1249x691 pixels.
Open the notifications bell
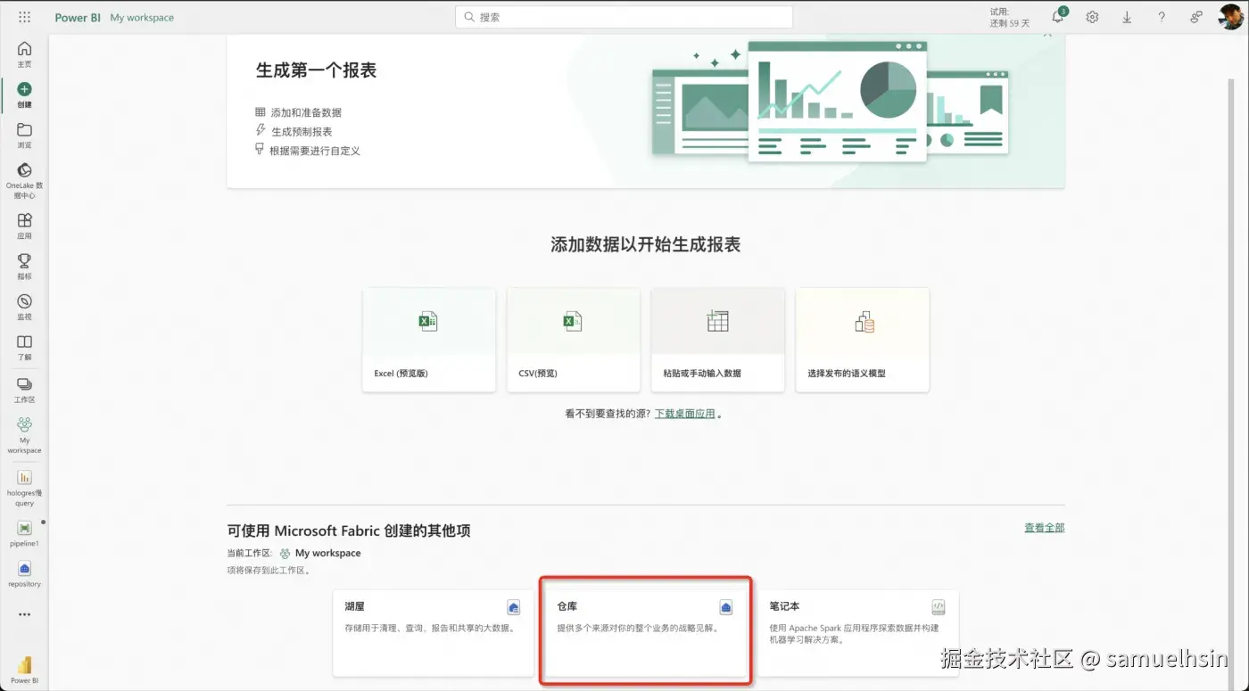pos(1058,17)
